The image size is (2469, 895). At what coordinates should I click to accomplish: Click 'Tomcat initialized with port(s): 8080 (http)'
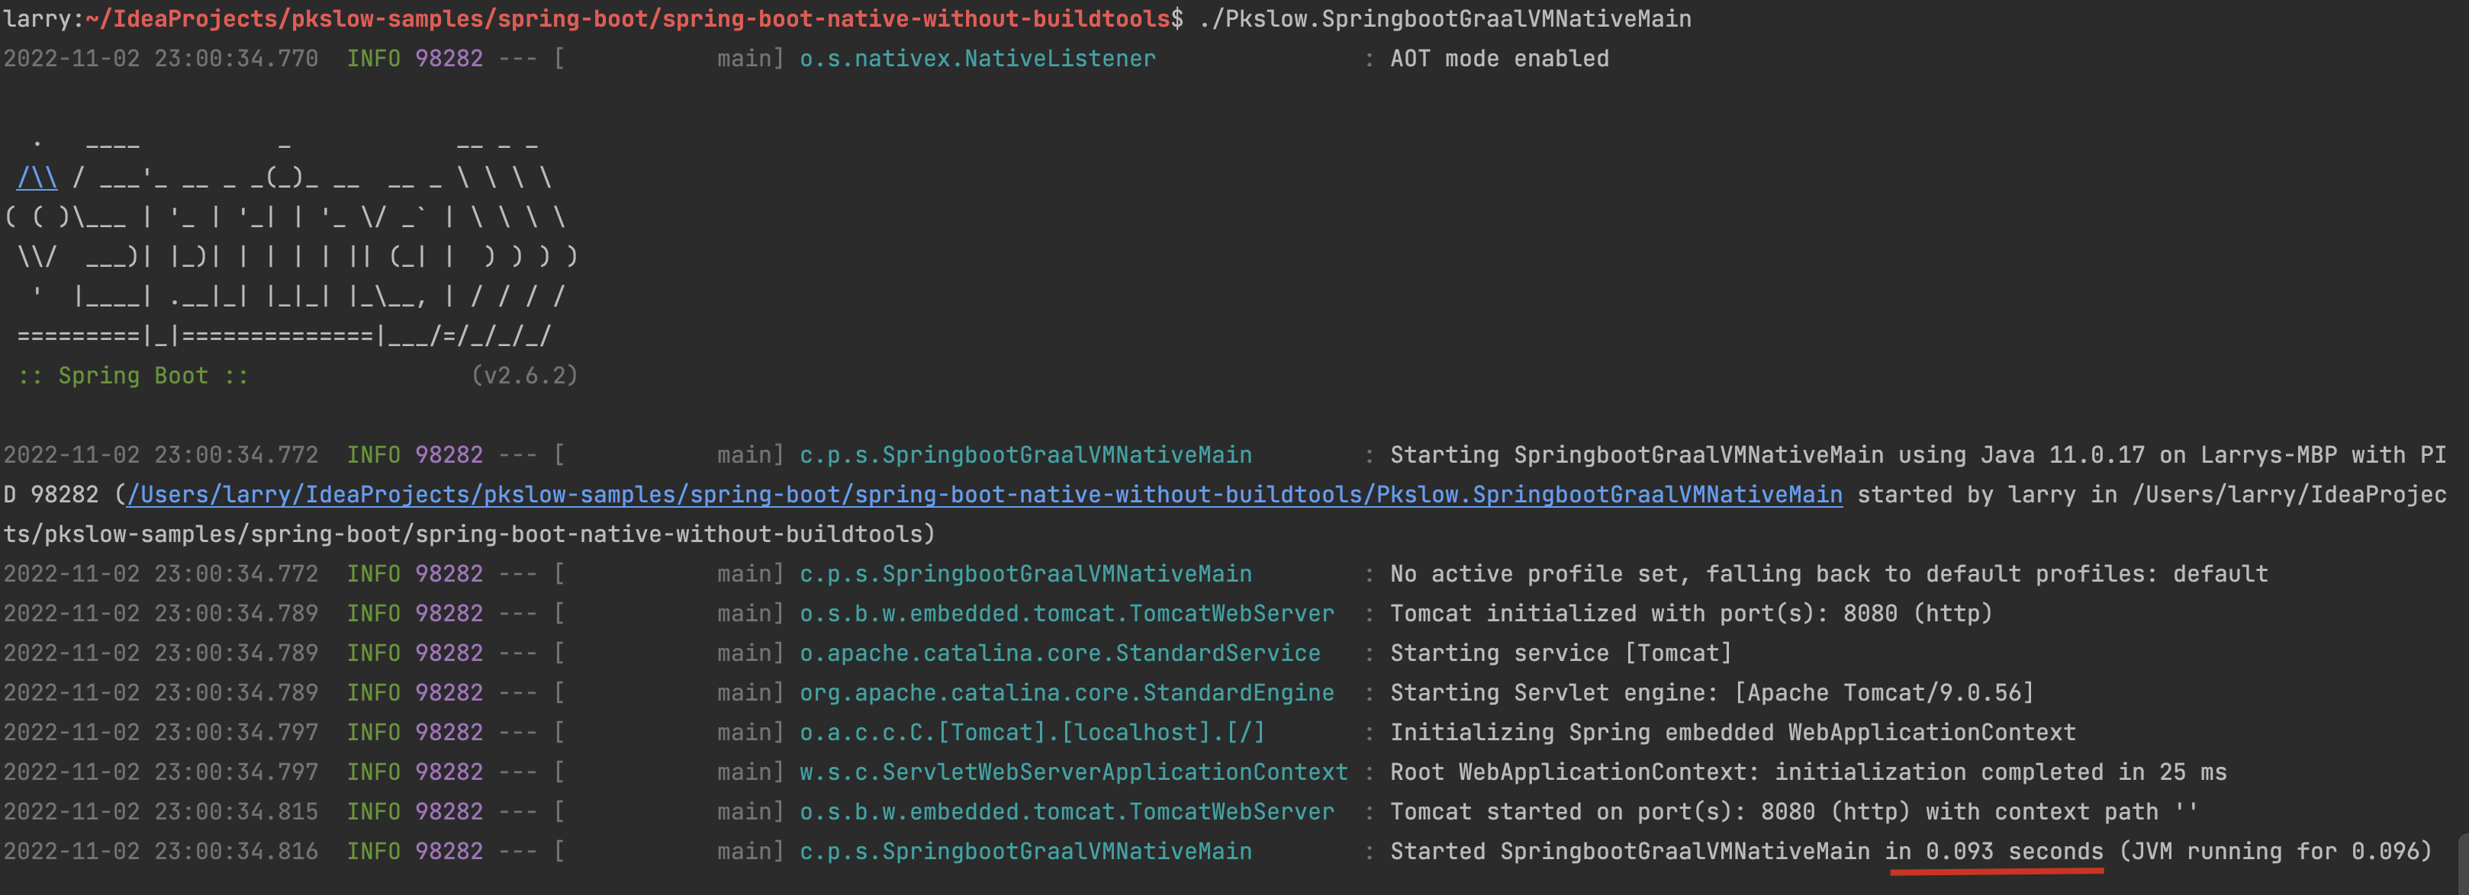(x=1691, y=614)
